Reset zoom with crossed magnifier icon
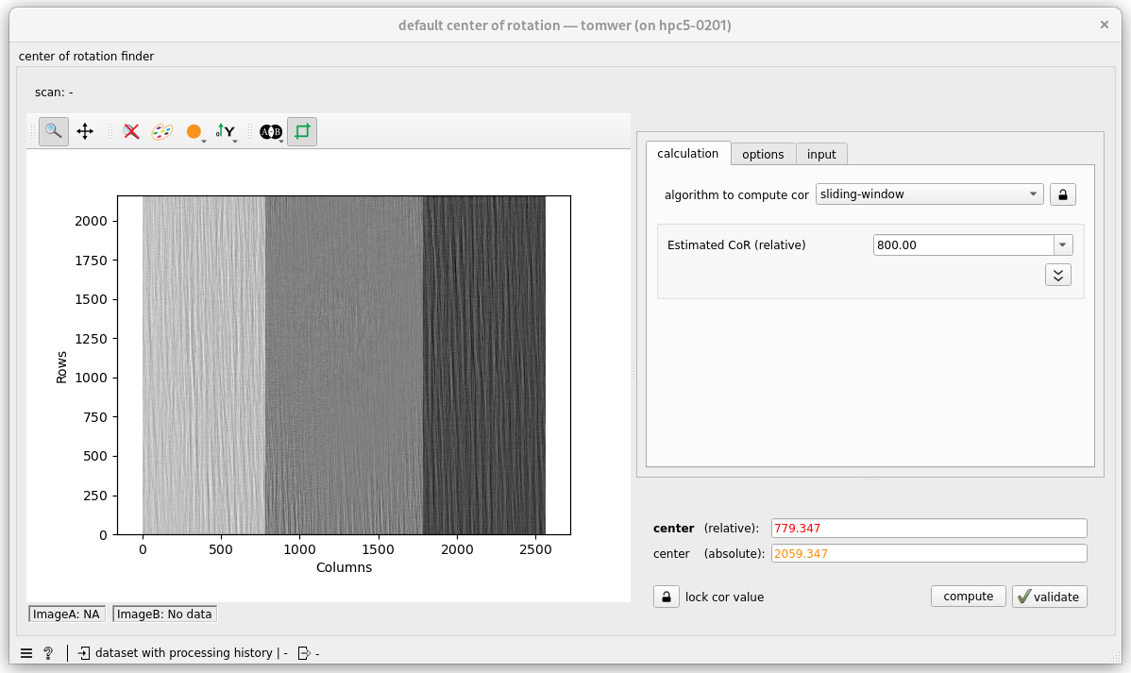 click(131, 131)
